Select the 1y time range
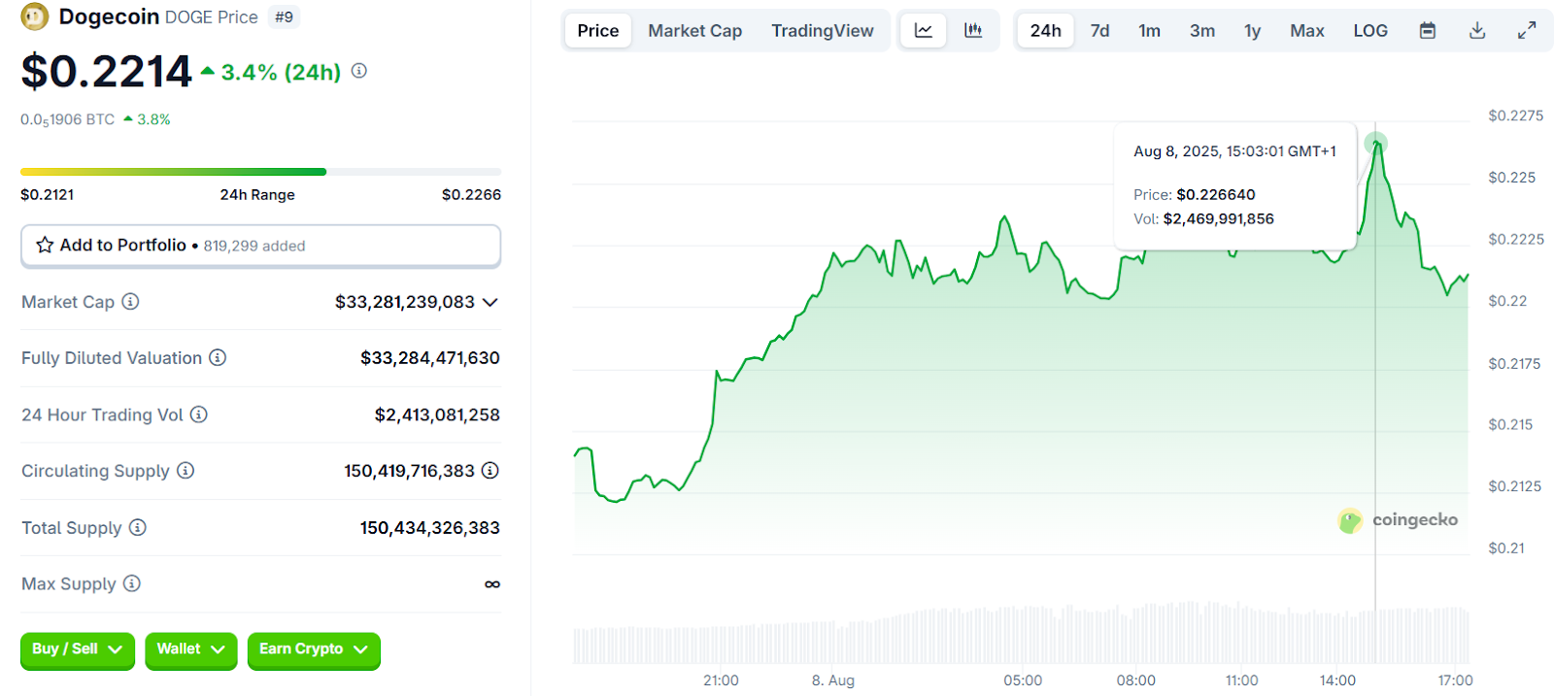The image size is (1554, 696). [1252, 31]
